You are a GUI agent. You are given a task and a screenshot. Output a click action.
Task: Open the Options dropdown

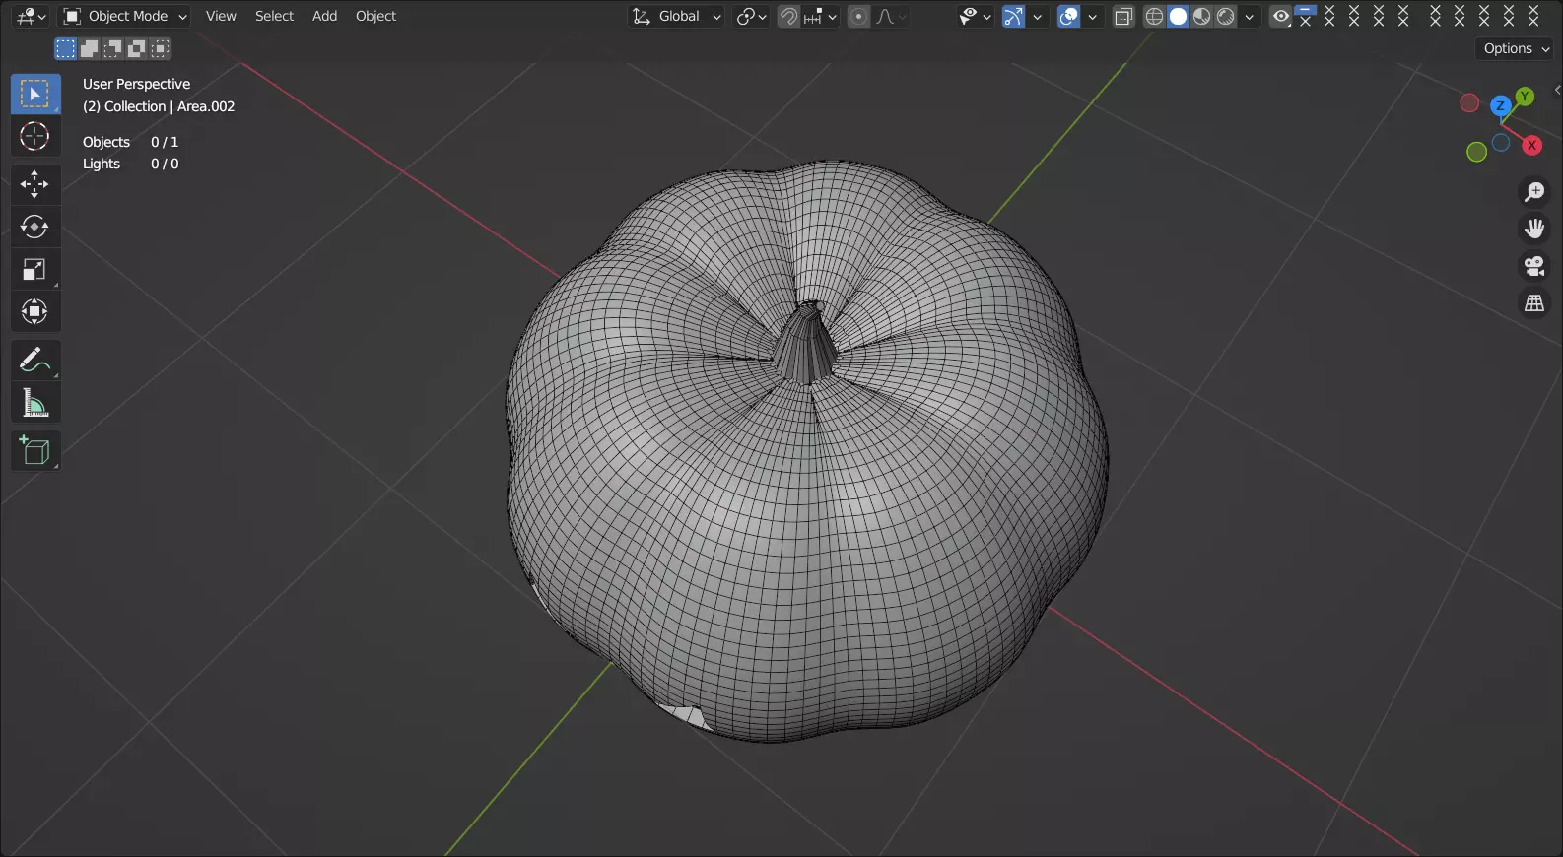point(1516,48)
